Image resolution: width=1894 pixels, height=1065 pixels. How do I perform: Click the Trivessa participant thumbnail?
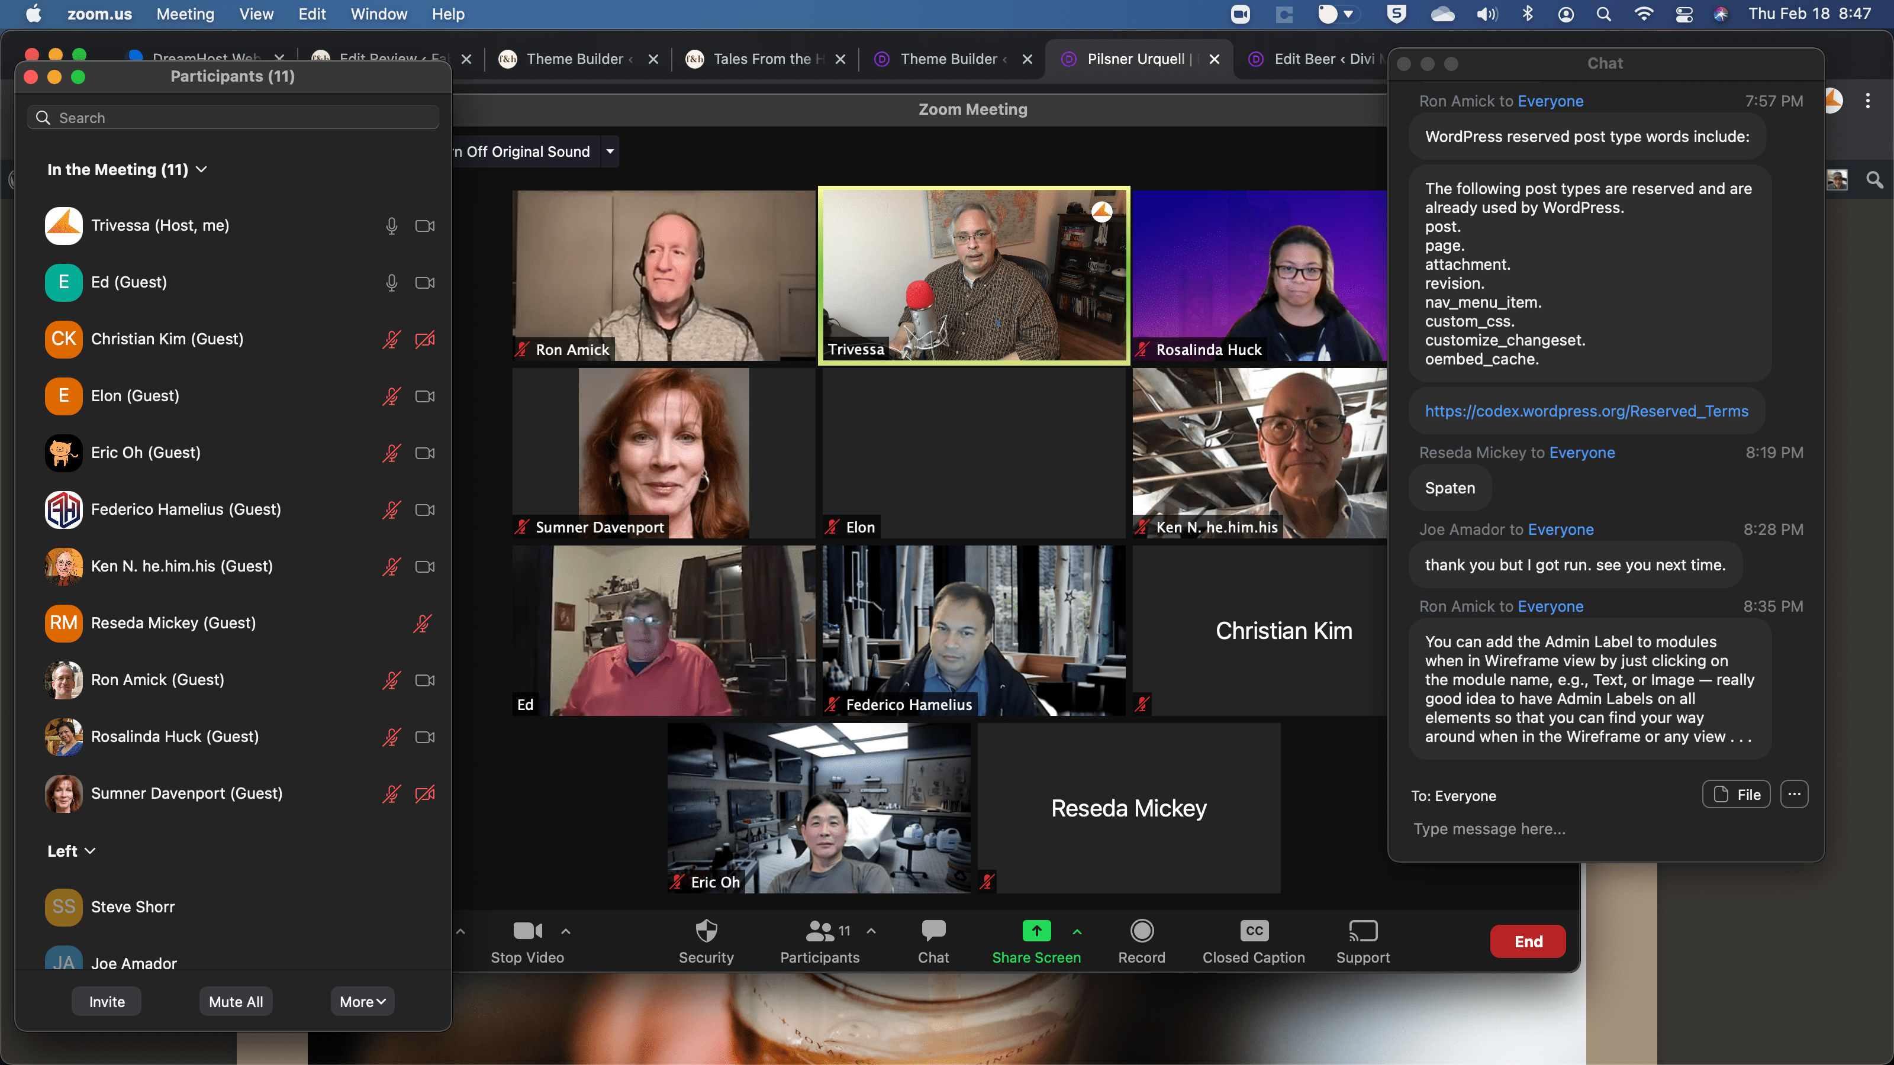[x=974, y=275]
